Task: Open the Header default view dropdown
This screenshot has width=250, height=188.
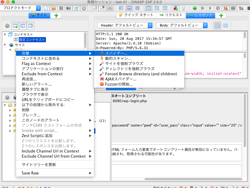Action: pos(125,25)
